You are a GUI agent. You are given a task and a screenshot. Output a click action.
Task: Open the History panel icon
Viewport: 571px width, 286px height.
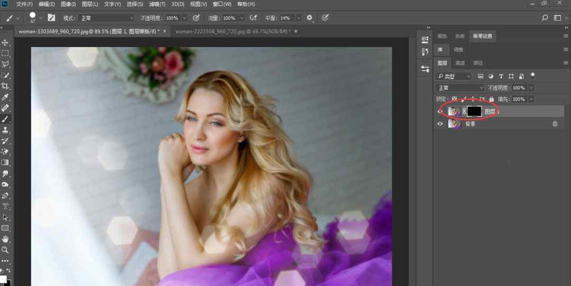[x=425, y=52]
